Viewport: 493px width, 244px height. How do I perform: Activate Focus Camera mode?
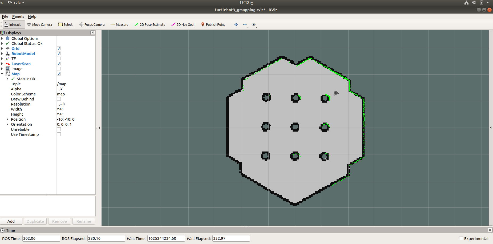coord(92,24)
